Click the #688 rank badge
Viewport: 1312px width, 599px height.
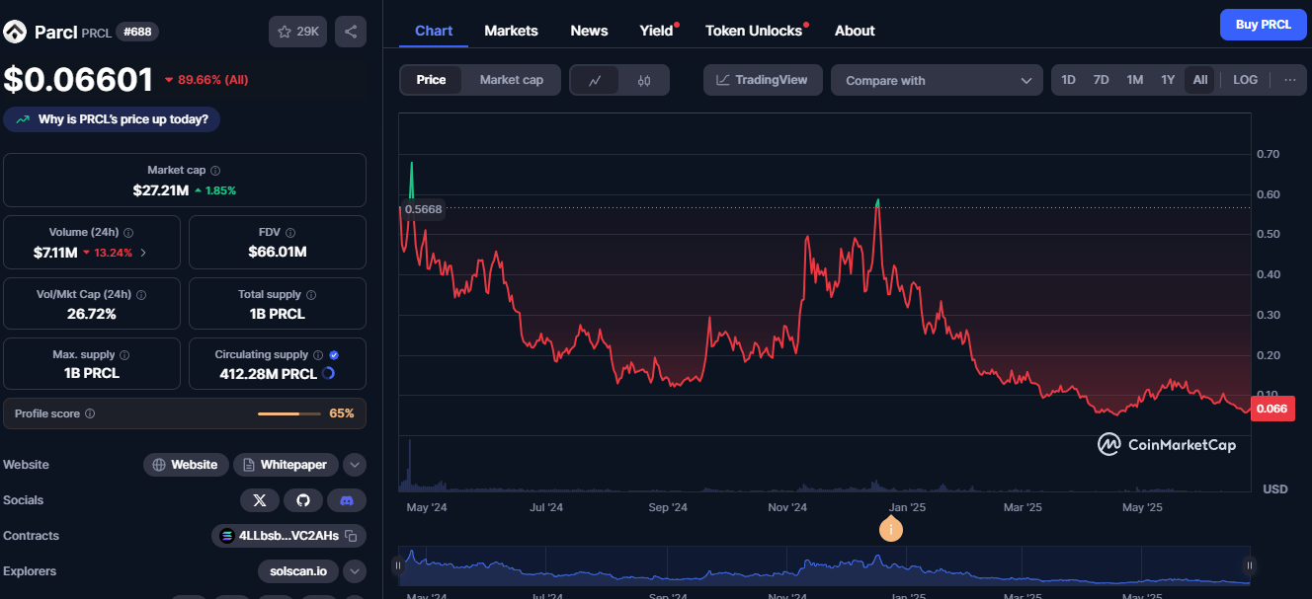tap(137, 32)
